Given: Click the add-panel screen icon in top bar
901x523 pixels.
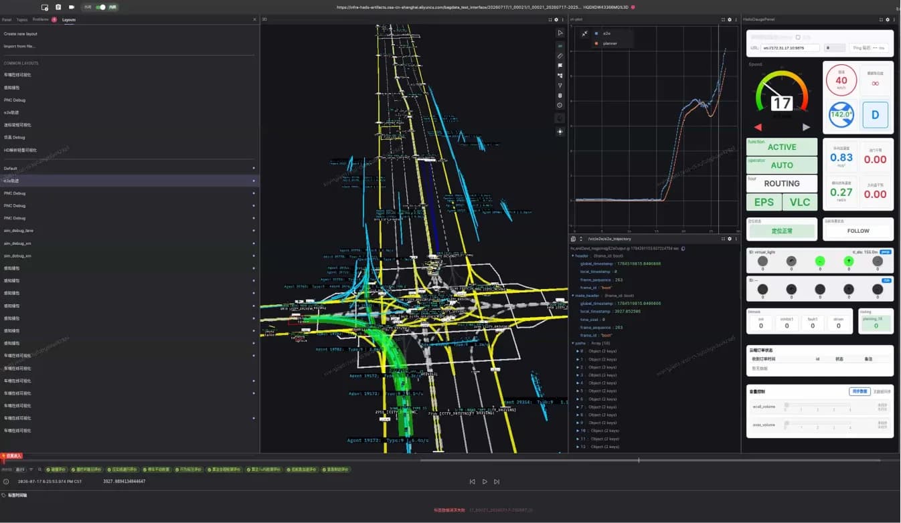Looking at the screenshot, I should [44, 7].
